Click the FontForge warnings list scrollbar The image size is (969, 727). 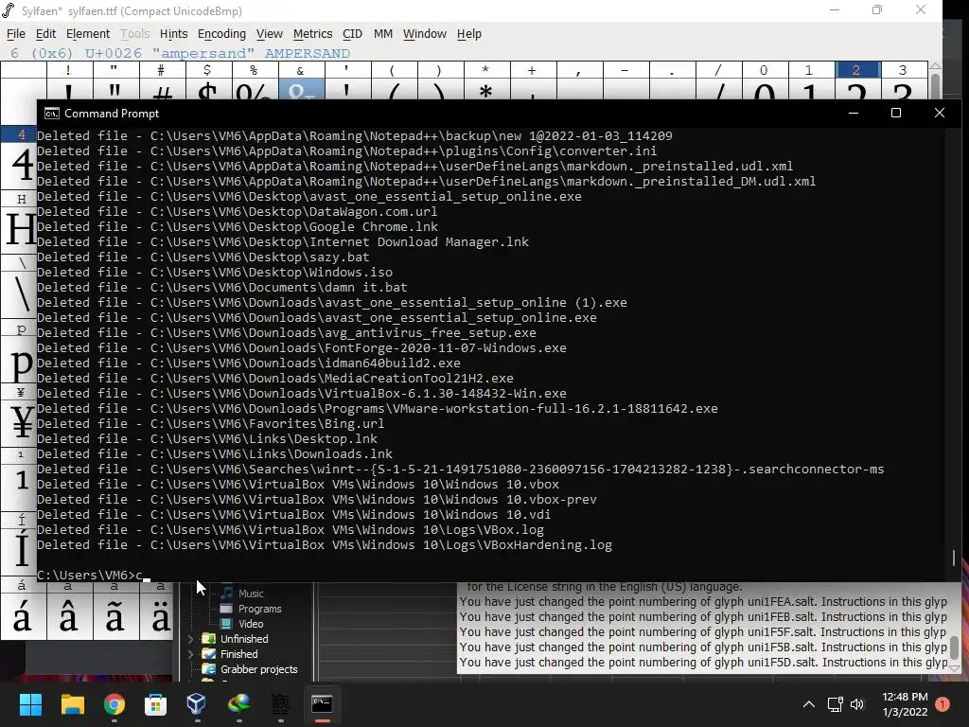pos(954,649)
